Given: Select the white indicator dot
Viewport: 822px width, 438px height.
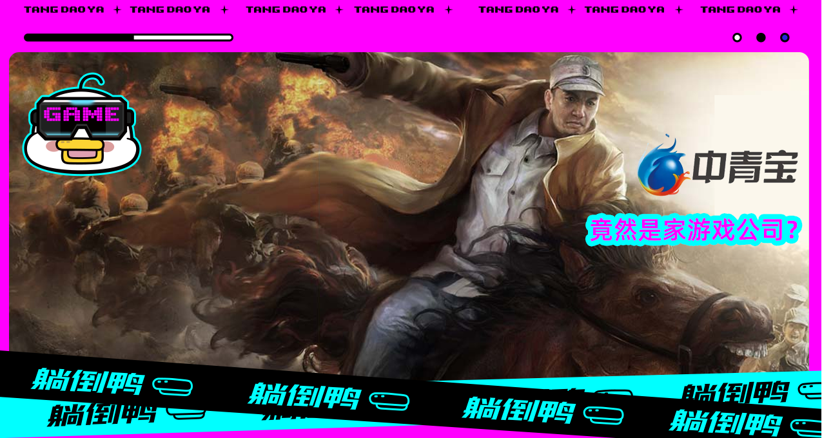Looking at the screenshot, I should click(x=737, y=37).
